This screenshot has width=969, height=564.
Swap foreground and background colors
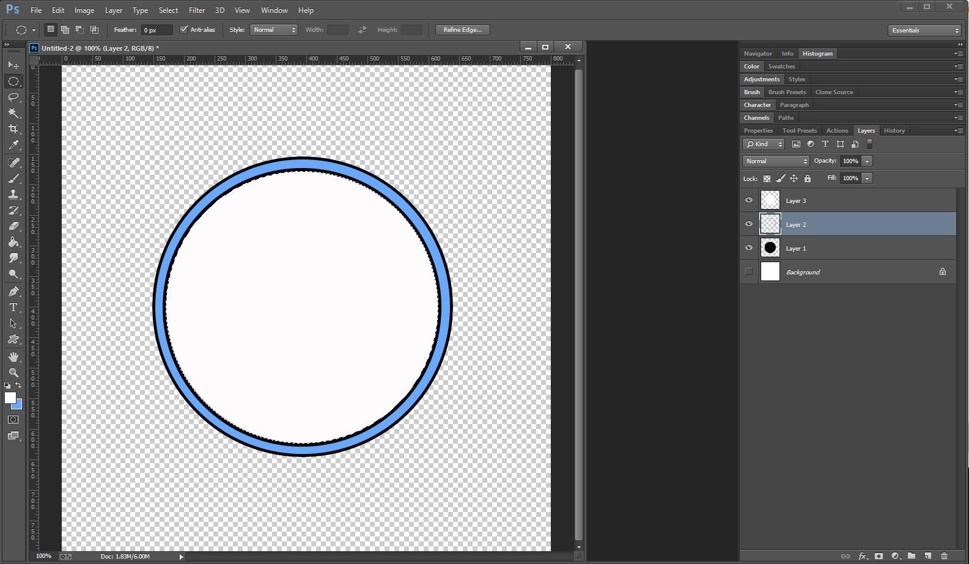tap(18, 385)
